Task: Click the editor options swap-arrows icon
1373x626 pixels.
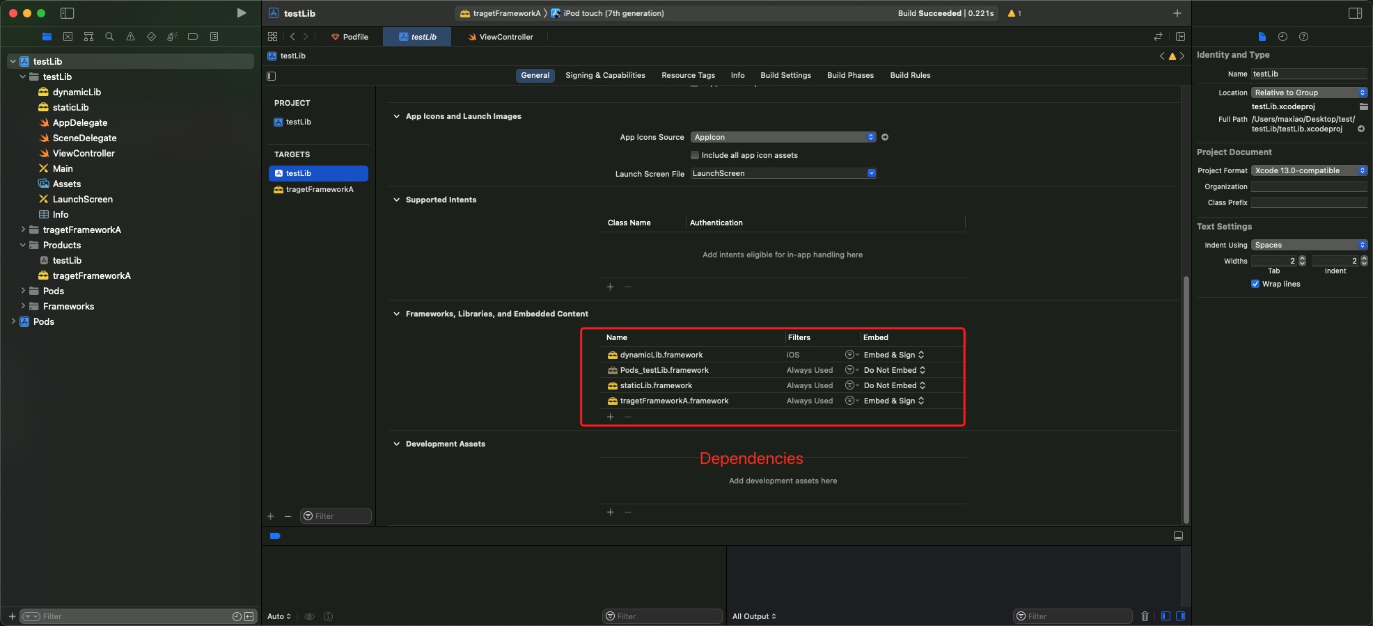Action: click(x=1158, y=37)
